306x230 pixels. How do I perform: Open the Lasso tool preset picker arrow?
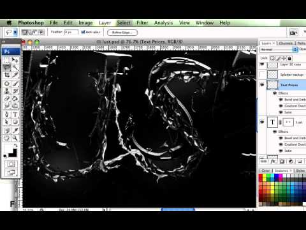[x=15, y=33]
